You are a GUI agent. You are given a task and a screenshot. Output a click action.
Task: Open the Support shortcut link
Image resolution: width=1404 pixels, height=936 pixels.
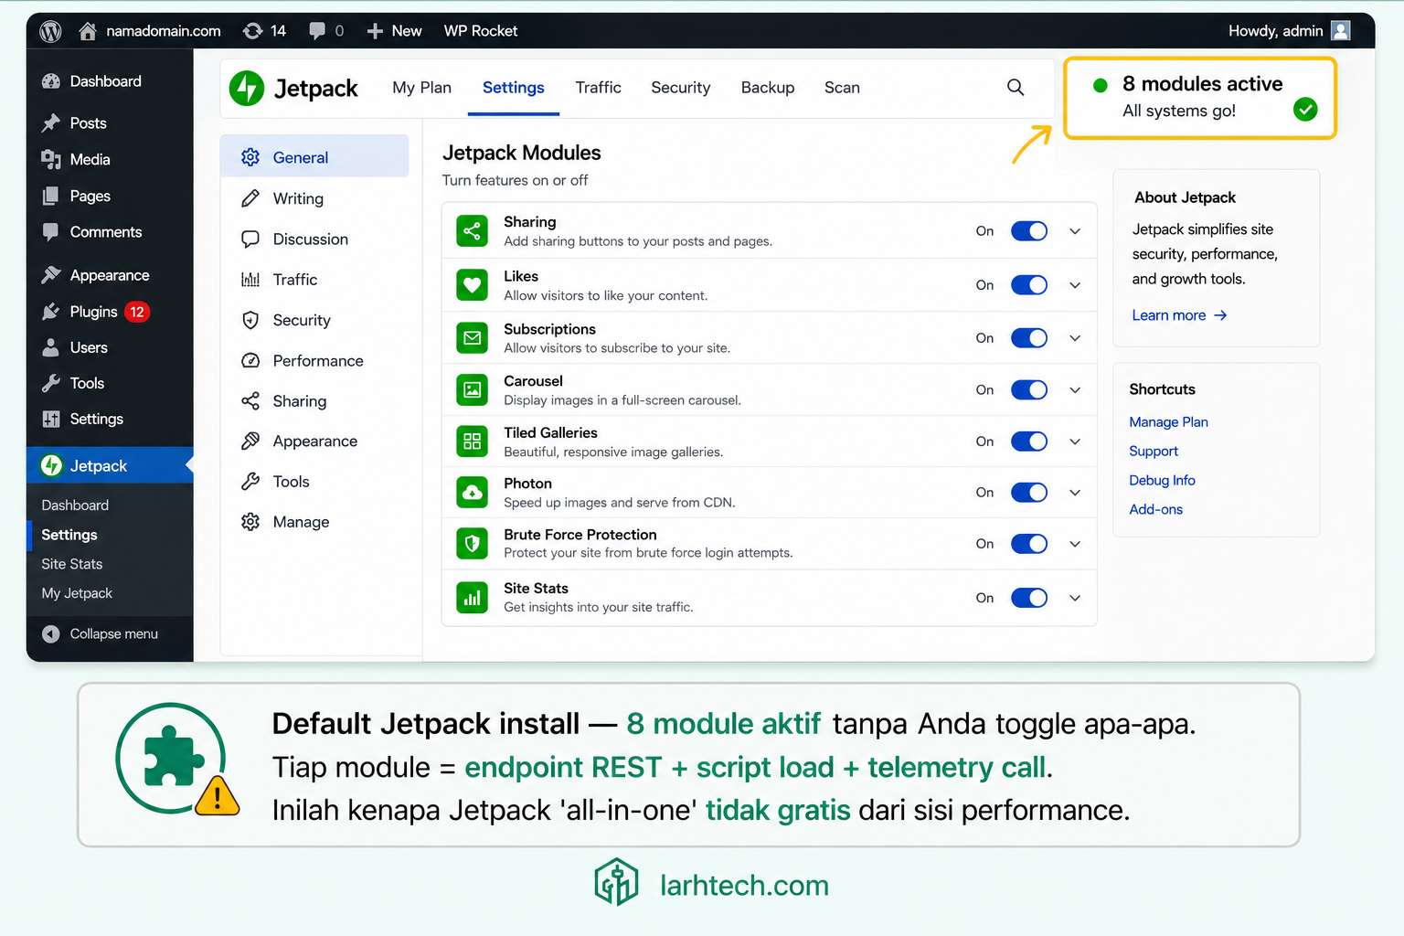pos(1154,452)
